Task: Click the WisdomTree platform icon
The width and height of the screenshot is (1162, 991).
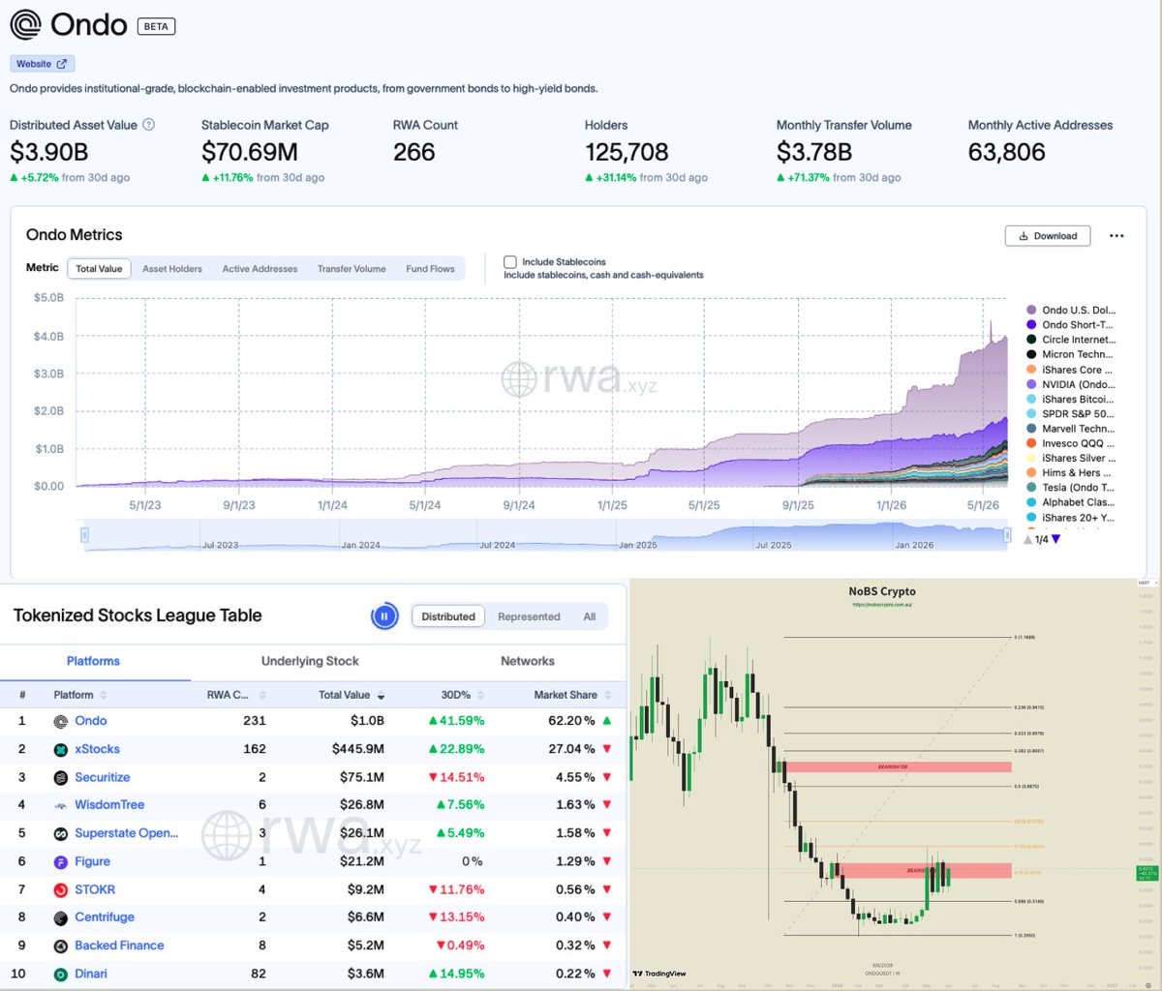Action: point(60,804)
